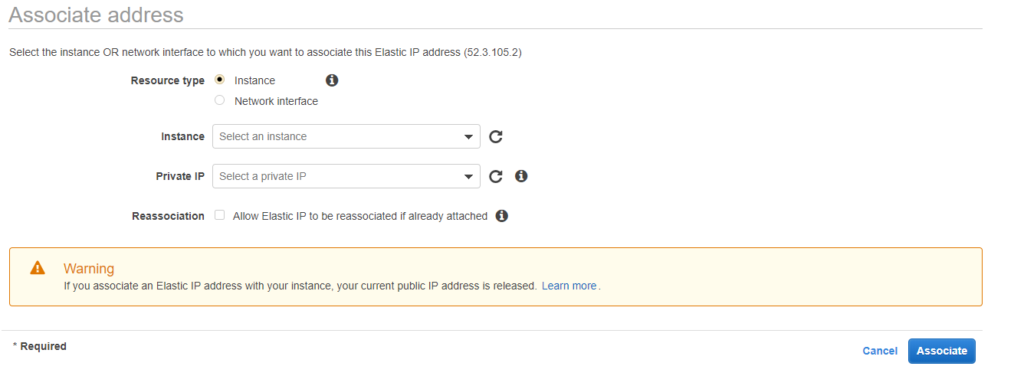Follow the Learn more link
Viewport: 1014px width, 376px height.
coord(569,286)
